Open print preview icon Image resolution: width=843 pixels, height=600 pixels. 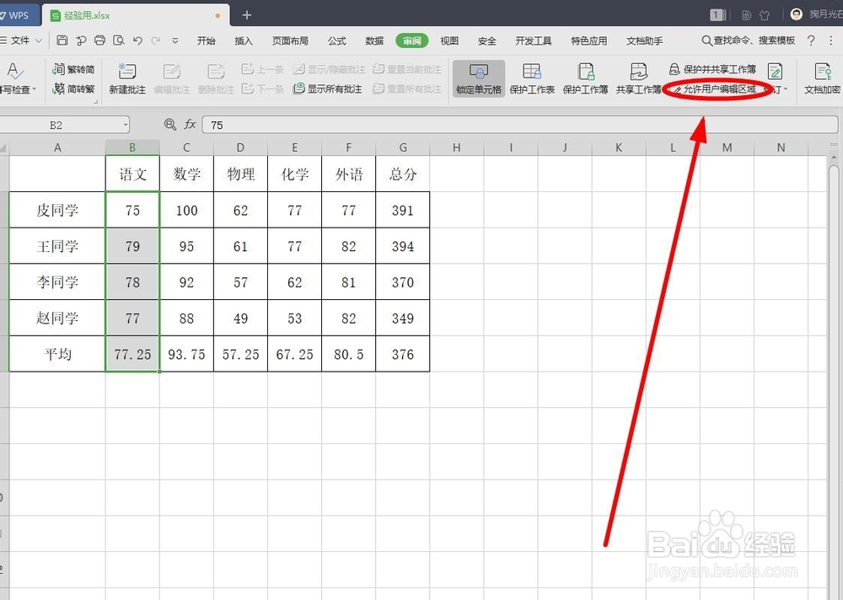(118, 40)
